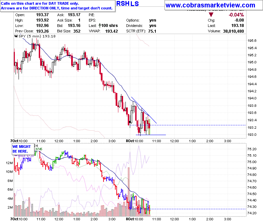263x222 pixels.
Task: Click the Dividends yes value
Action: 153,26
